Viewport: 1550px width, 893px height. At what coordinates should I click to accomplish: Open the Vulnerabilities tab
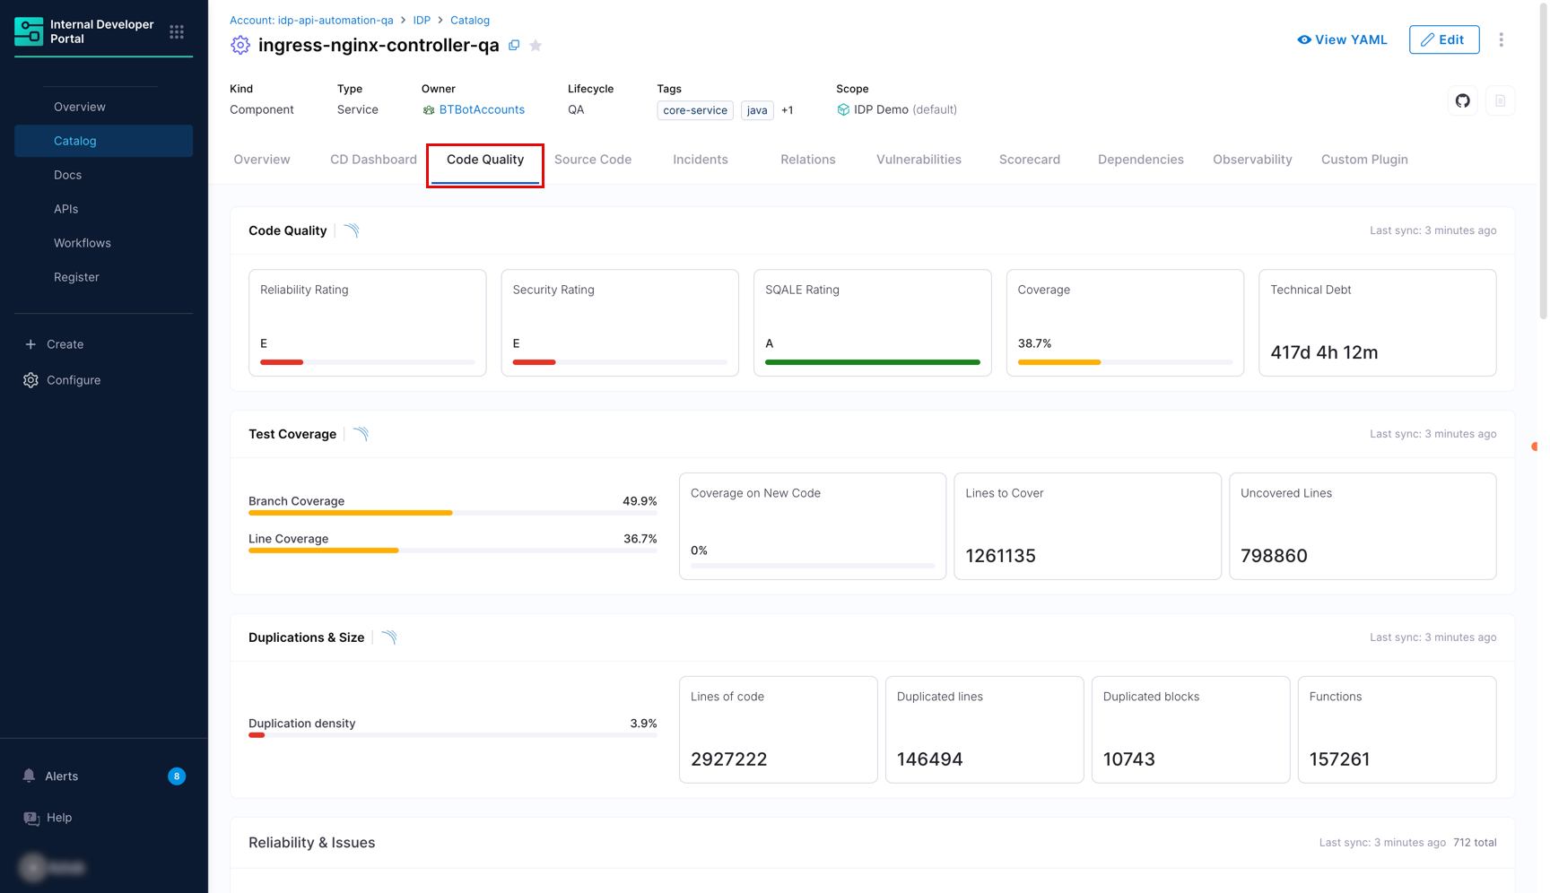919,160
